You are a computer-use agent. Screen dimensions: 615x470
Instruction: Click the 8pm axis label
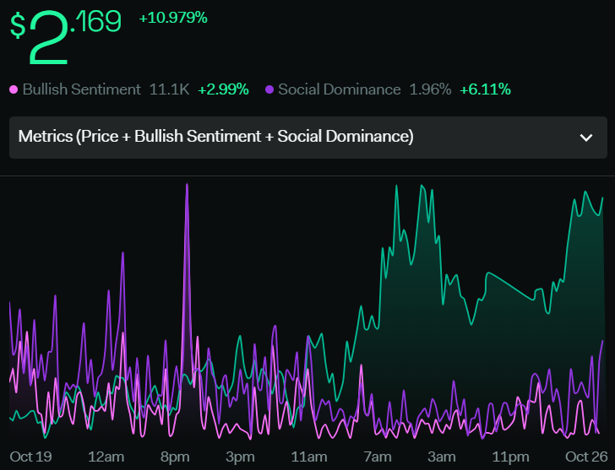(x=175, y=457)
